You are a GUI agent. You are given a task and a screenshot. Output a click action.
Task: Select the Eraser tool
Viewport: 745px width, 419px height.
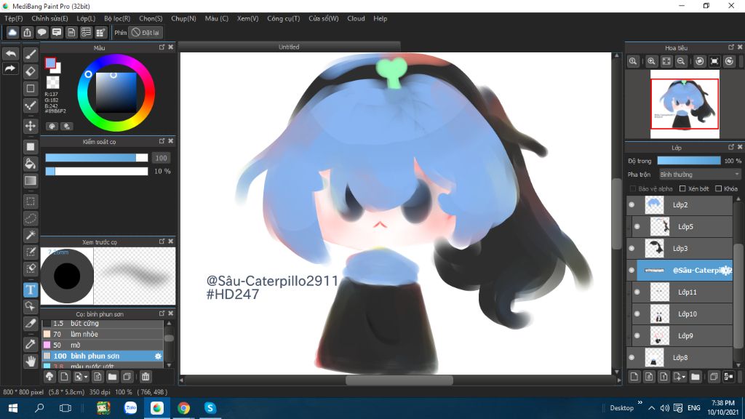point(31,71)
